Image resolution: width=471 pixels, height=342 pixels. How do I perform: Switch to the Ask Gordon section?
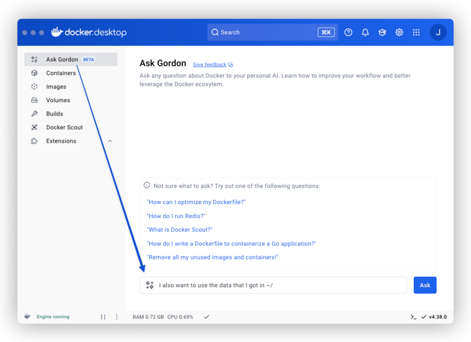[x=62, y=59]
